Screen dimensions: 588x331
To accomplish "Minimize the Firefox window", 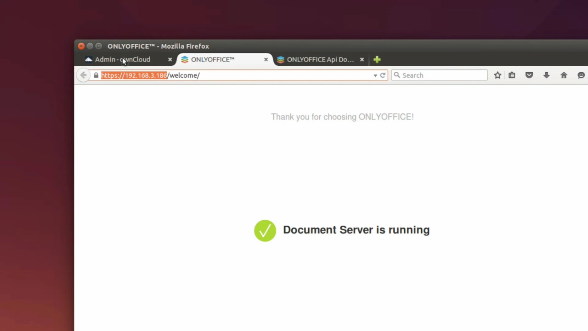I will point(90,46).
